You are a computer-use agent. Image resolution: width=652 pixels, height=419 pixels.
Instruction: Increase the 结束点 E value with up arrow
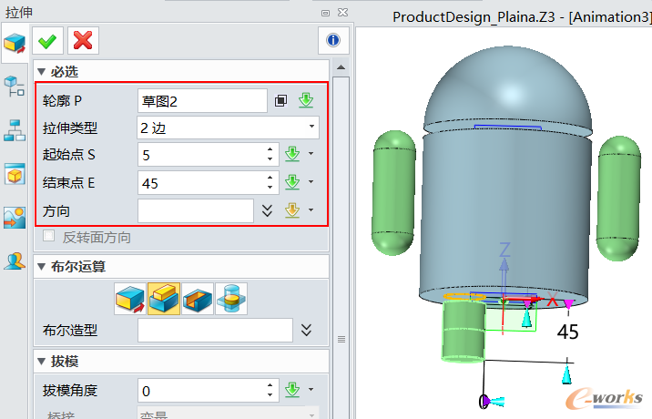[270, 178]
